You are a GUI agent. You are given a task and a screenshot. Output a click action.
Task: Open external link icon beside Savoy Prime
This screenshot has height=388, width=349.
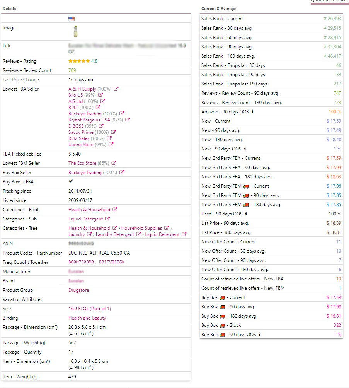[x=114, y=132]
